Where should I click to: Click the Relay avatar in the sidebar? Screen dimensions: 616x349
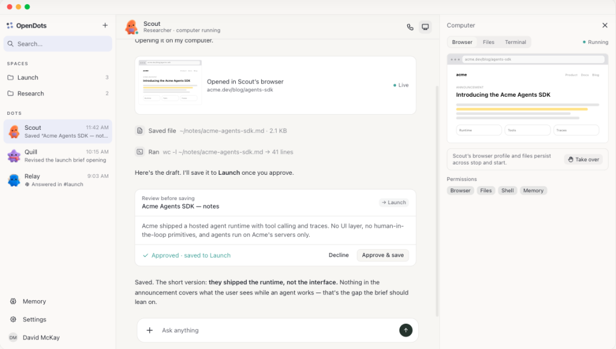14,180
